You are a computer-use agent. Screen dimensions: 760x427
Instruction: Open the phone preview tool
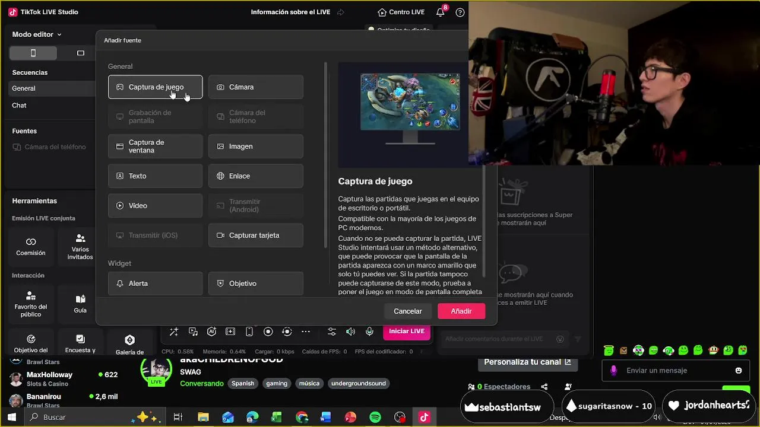[249, 332]
